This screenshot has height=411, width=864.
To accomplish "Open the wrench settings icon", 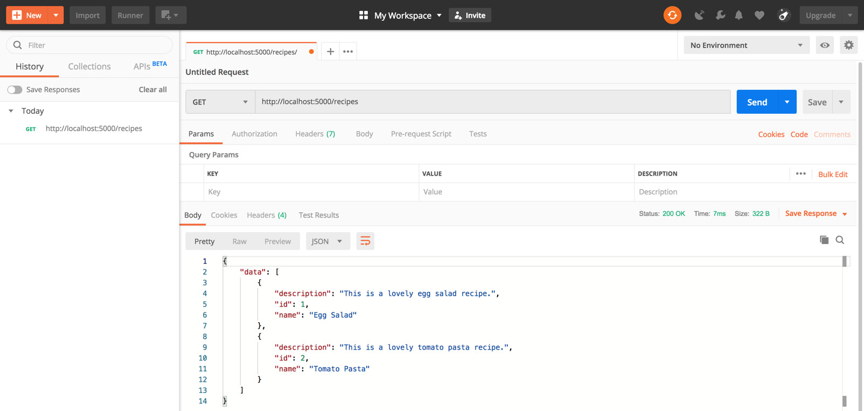I will coord(720,15).
